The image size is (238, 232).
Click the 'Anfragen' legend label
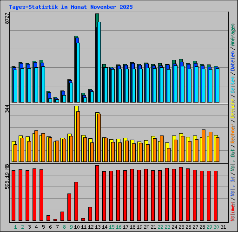(x=233, y=35)
